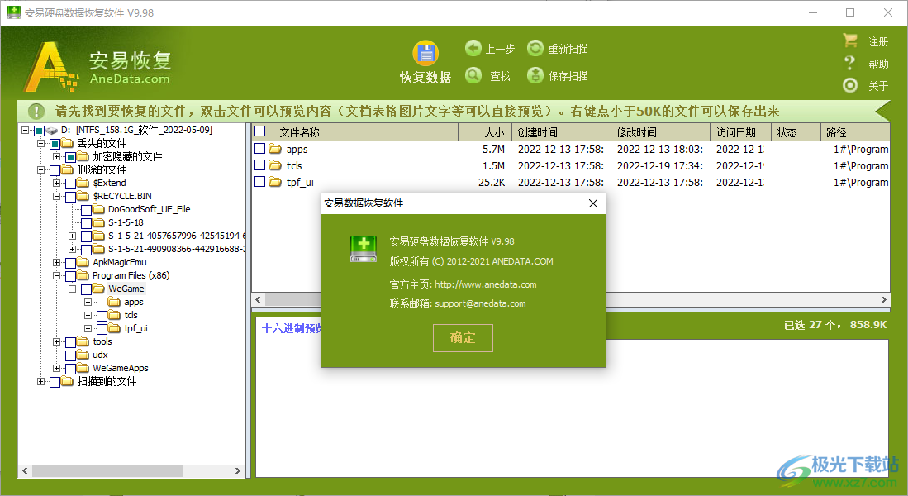Screen dimensions: 908x496
Task: Close the 安易数据恢复软件 about dialog
Action: tap(593, 203)
